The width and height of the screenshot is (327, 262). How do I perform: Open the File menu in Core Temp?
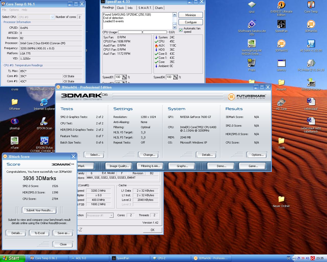tap(4, 10)
